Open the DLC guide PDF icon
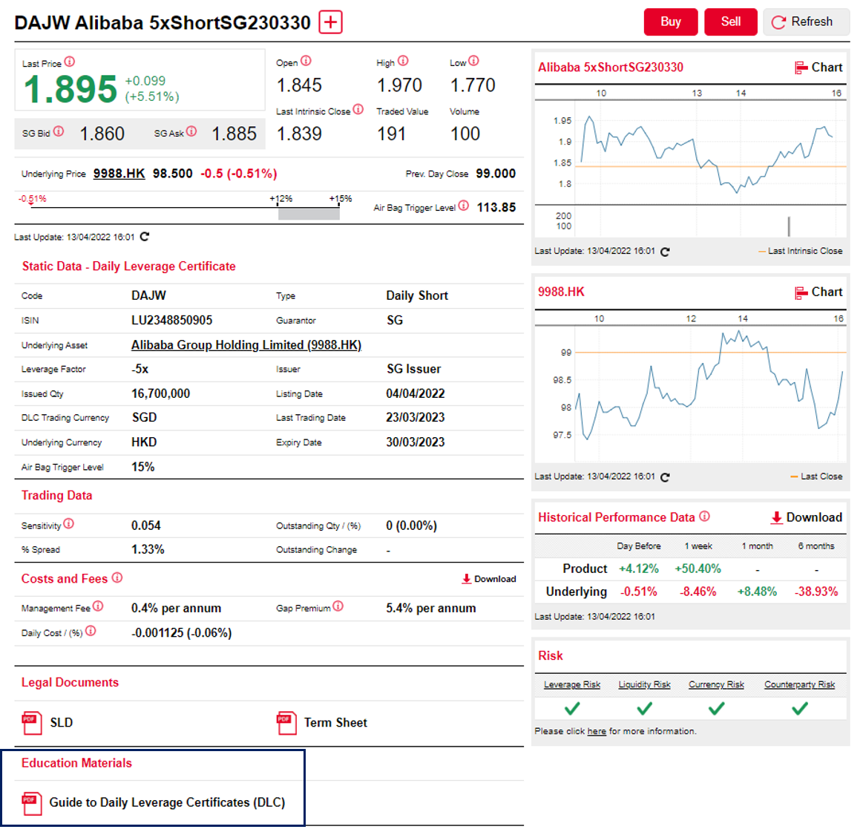Viewport: 863px width, 835px height. [x=31, y=803]
